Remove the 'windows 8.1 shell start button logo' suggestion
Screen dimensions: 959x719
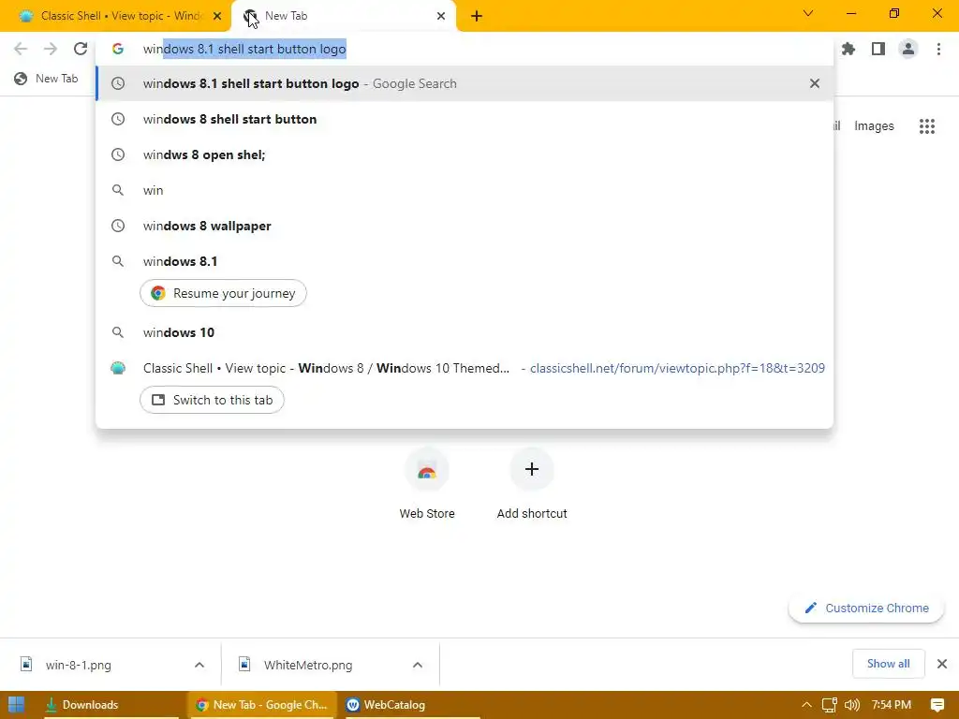pos(814,83)
